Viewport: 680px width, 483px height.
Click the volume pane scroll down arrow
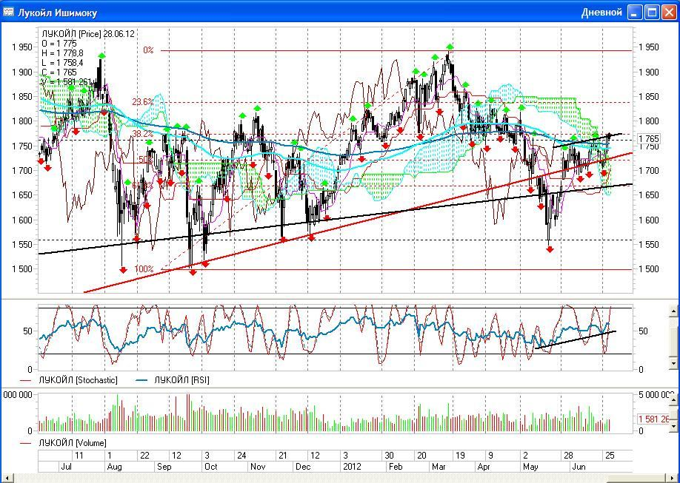coord(673,427)
